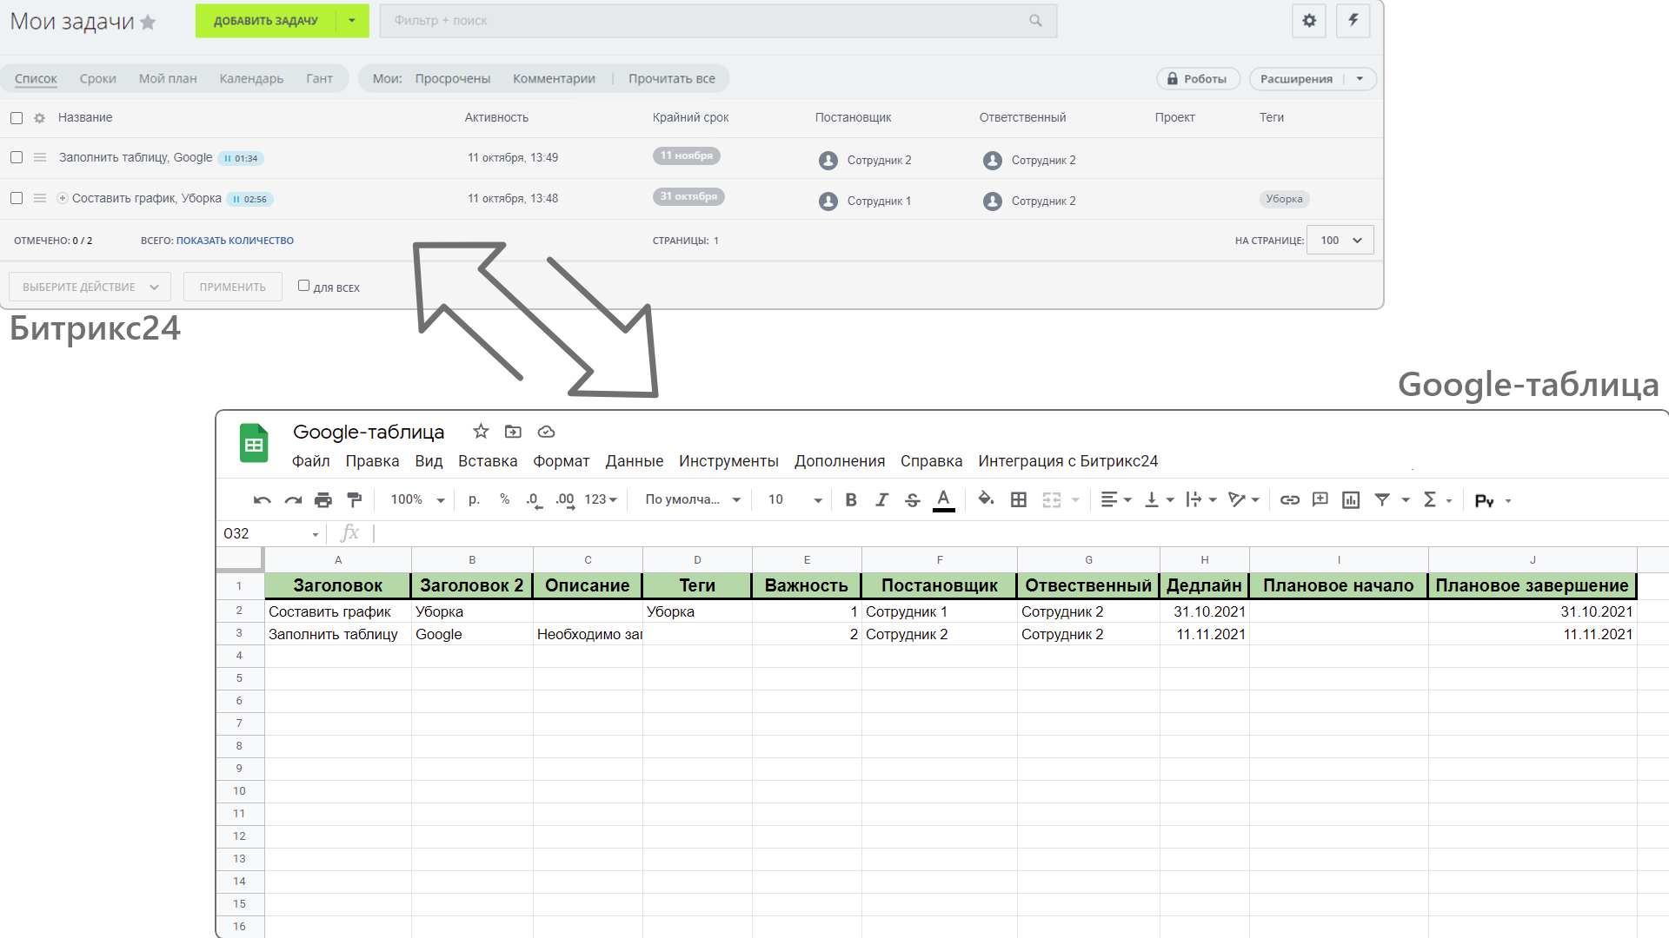Insert link via chain icon
Image resolution: width=1669 pixels, height=938 pixels.
pos(1290,500)
